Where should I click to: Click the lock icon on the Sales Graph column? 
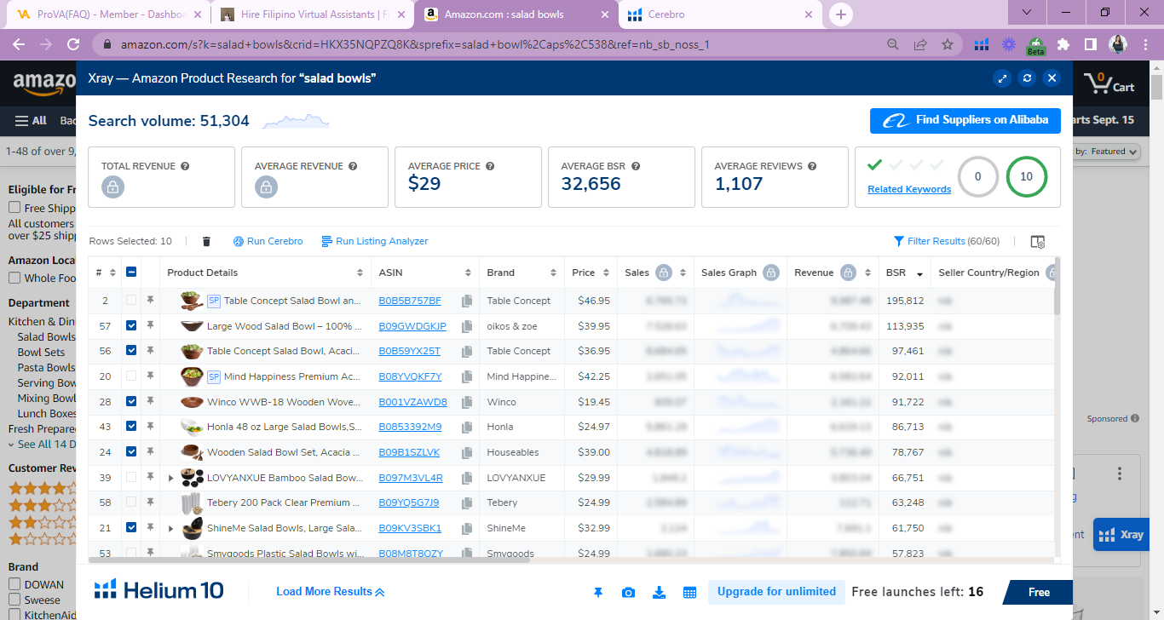tap(771, 273)
